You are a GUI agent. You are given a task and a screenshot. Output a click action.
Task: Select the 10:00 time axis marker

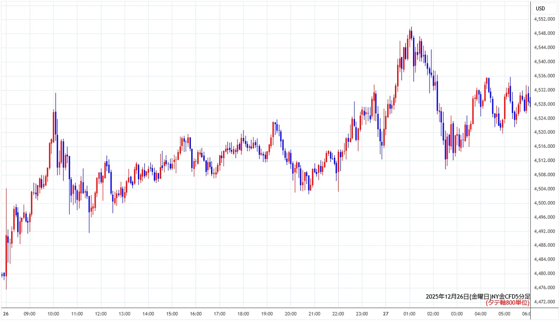click(x=53, y=314)
